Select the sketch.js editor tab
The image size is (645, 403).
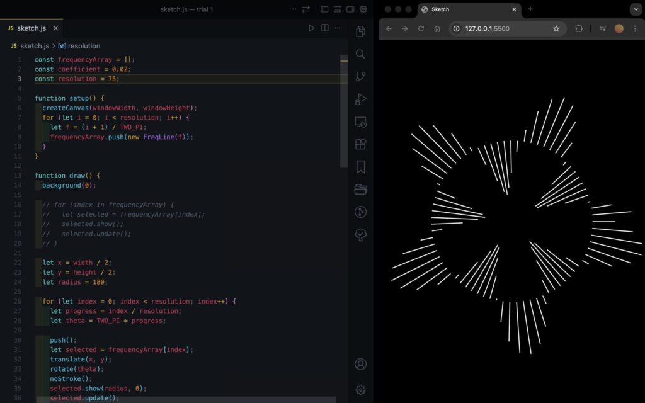(31, 28)
